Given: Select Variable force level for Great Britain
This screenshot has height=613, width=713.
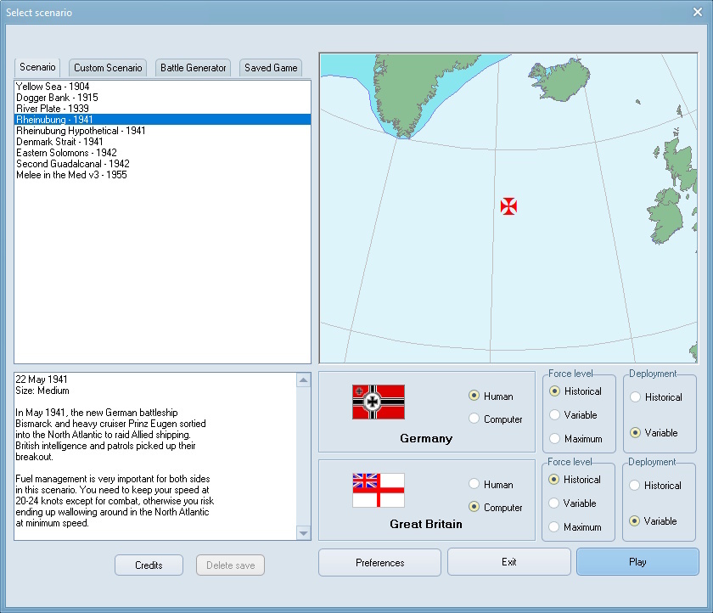Looking at the screenshot, I should click(555, 503).
